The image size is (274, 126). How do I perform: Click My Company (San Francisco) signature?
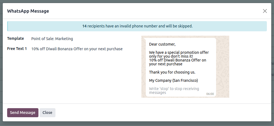tap(174, 80)
